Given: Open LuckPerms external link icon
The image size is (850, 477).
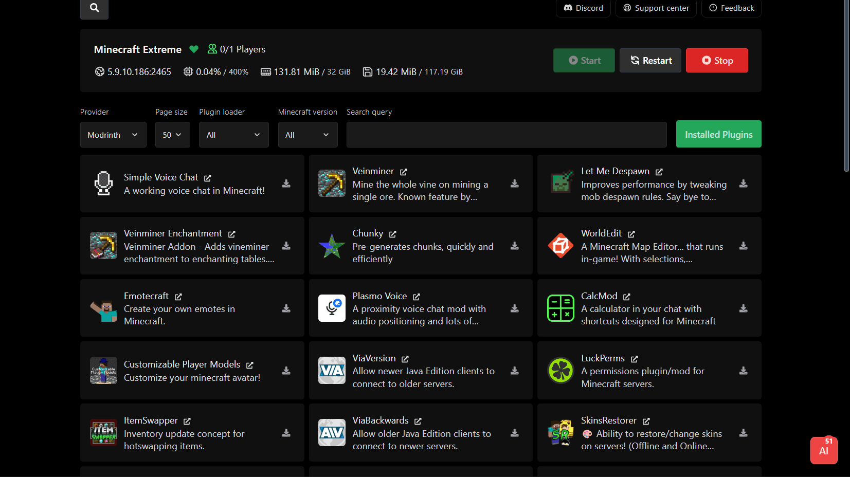Looking at the screenshot, I should 635,359.
